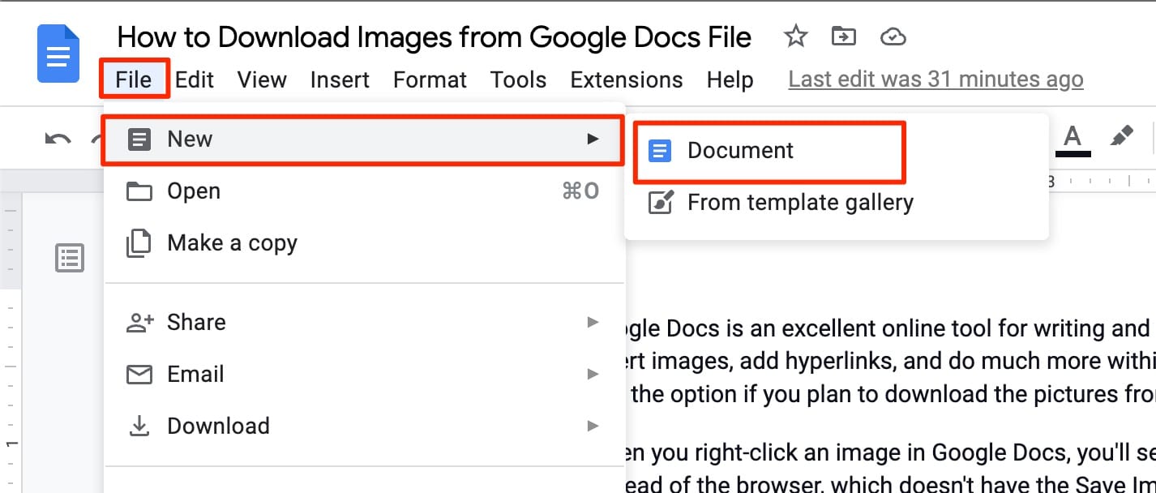Click Make a copy menu entry
This screenshot has width=1156, height=493.
(232, 242)
